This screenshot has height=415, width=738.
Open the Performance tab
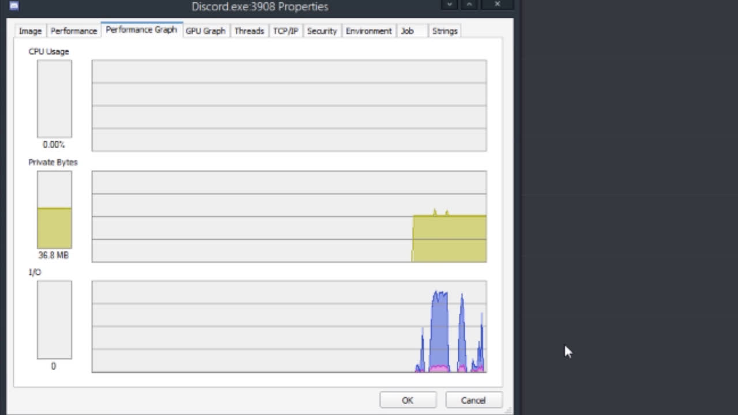tap(73, 31)
